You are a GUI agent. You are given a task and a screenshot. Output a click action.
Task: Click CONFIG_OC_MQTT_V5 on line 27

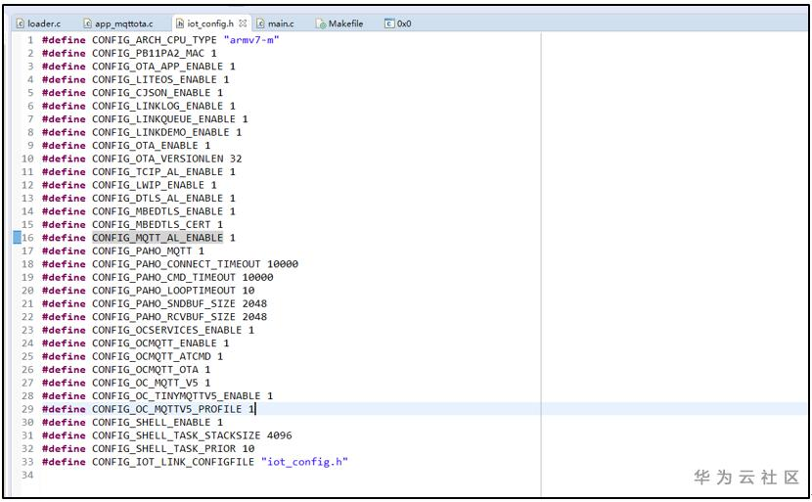coord(145,383)
